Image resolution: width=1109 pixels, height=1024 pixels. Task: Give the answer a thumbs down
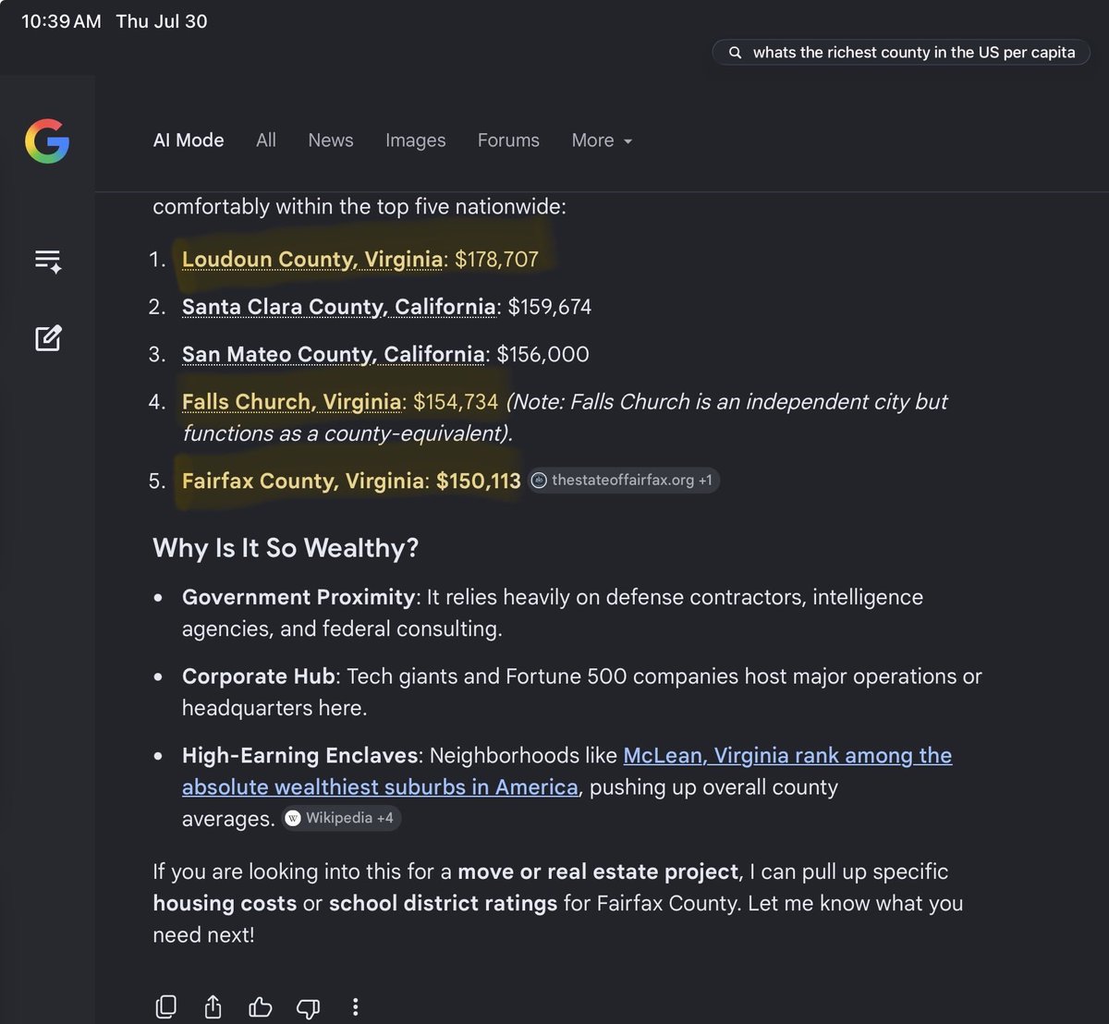[308, 1007]
